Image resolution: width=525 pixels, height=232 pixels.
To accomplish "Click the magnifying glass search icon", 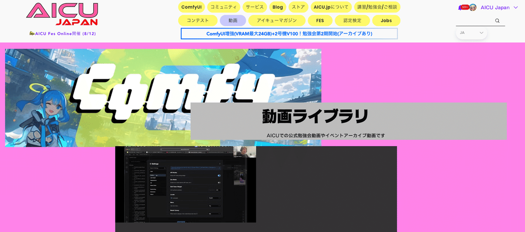I will [x=497, y=21].
